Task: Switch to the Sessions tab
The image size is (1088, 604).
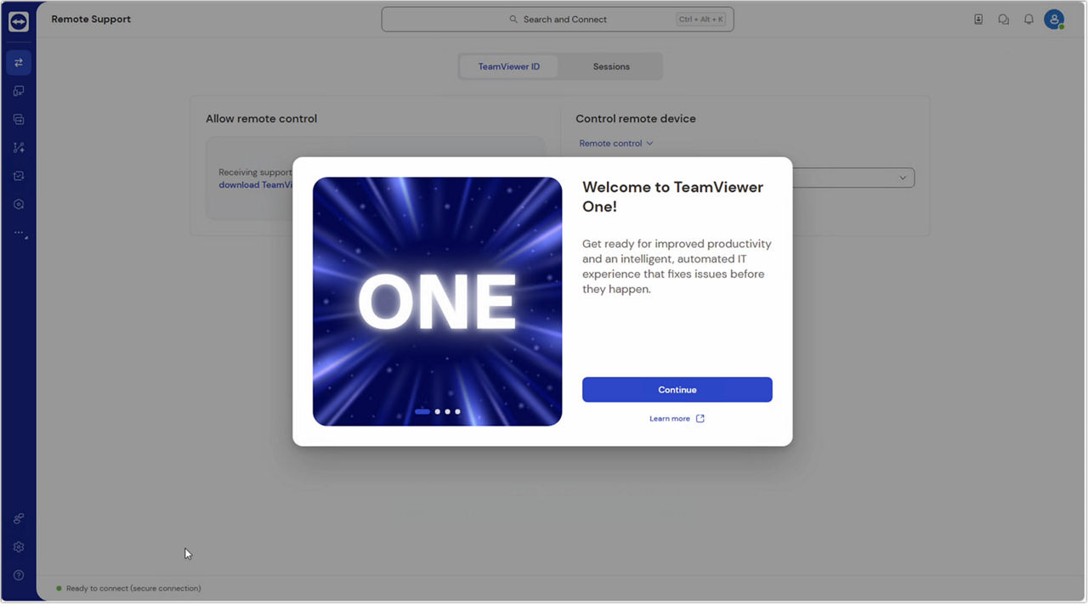Action: (x=611, y=67)
